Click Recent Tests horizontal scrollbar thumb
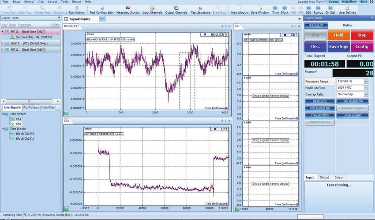 pyautogui.click(x=29, y=101)
